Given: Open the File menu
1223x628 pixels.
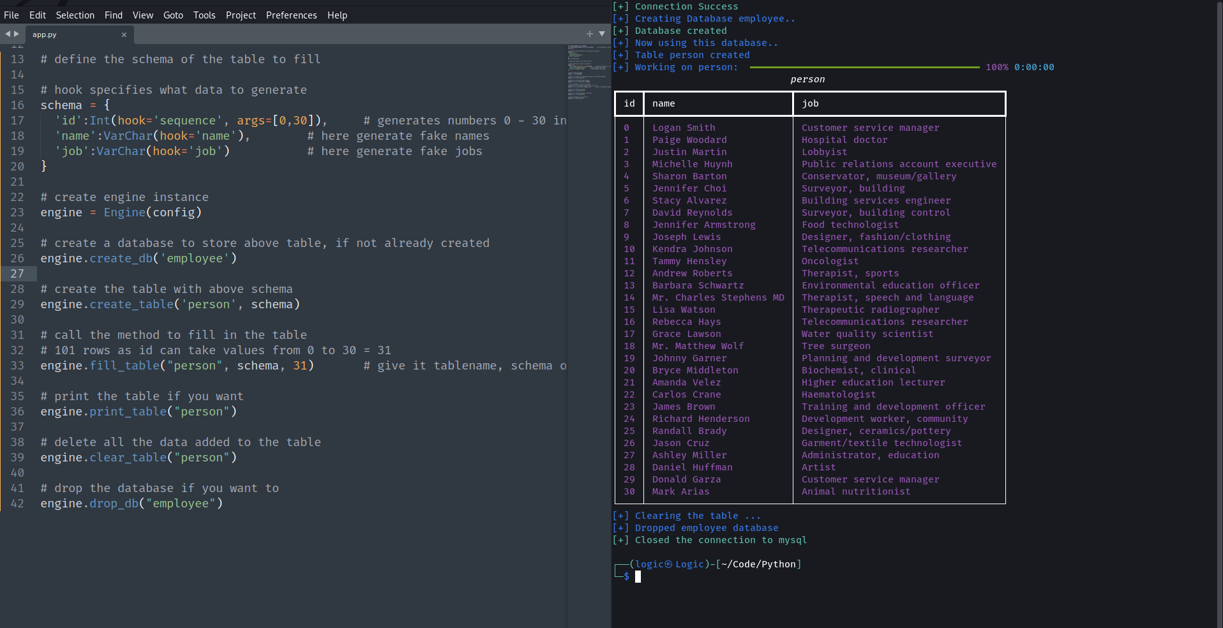Looking at the screenshot, I should [11, 15].
